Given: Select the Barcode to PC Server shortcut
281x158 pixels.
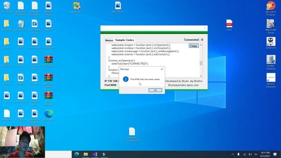Looking at the screenshot, I should [271, 8].
